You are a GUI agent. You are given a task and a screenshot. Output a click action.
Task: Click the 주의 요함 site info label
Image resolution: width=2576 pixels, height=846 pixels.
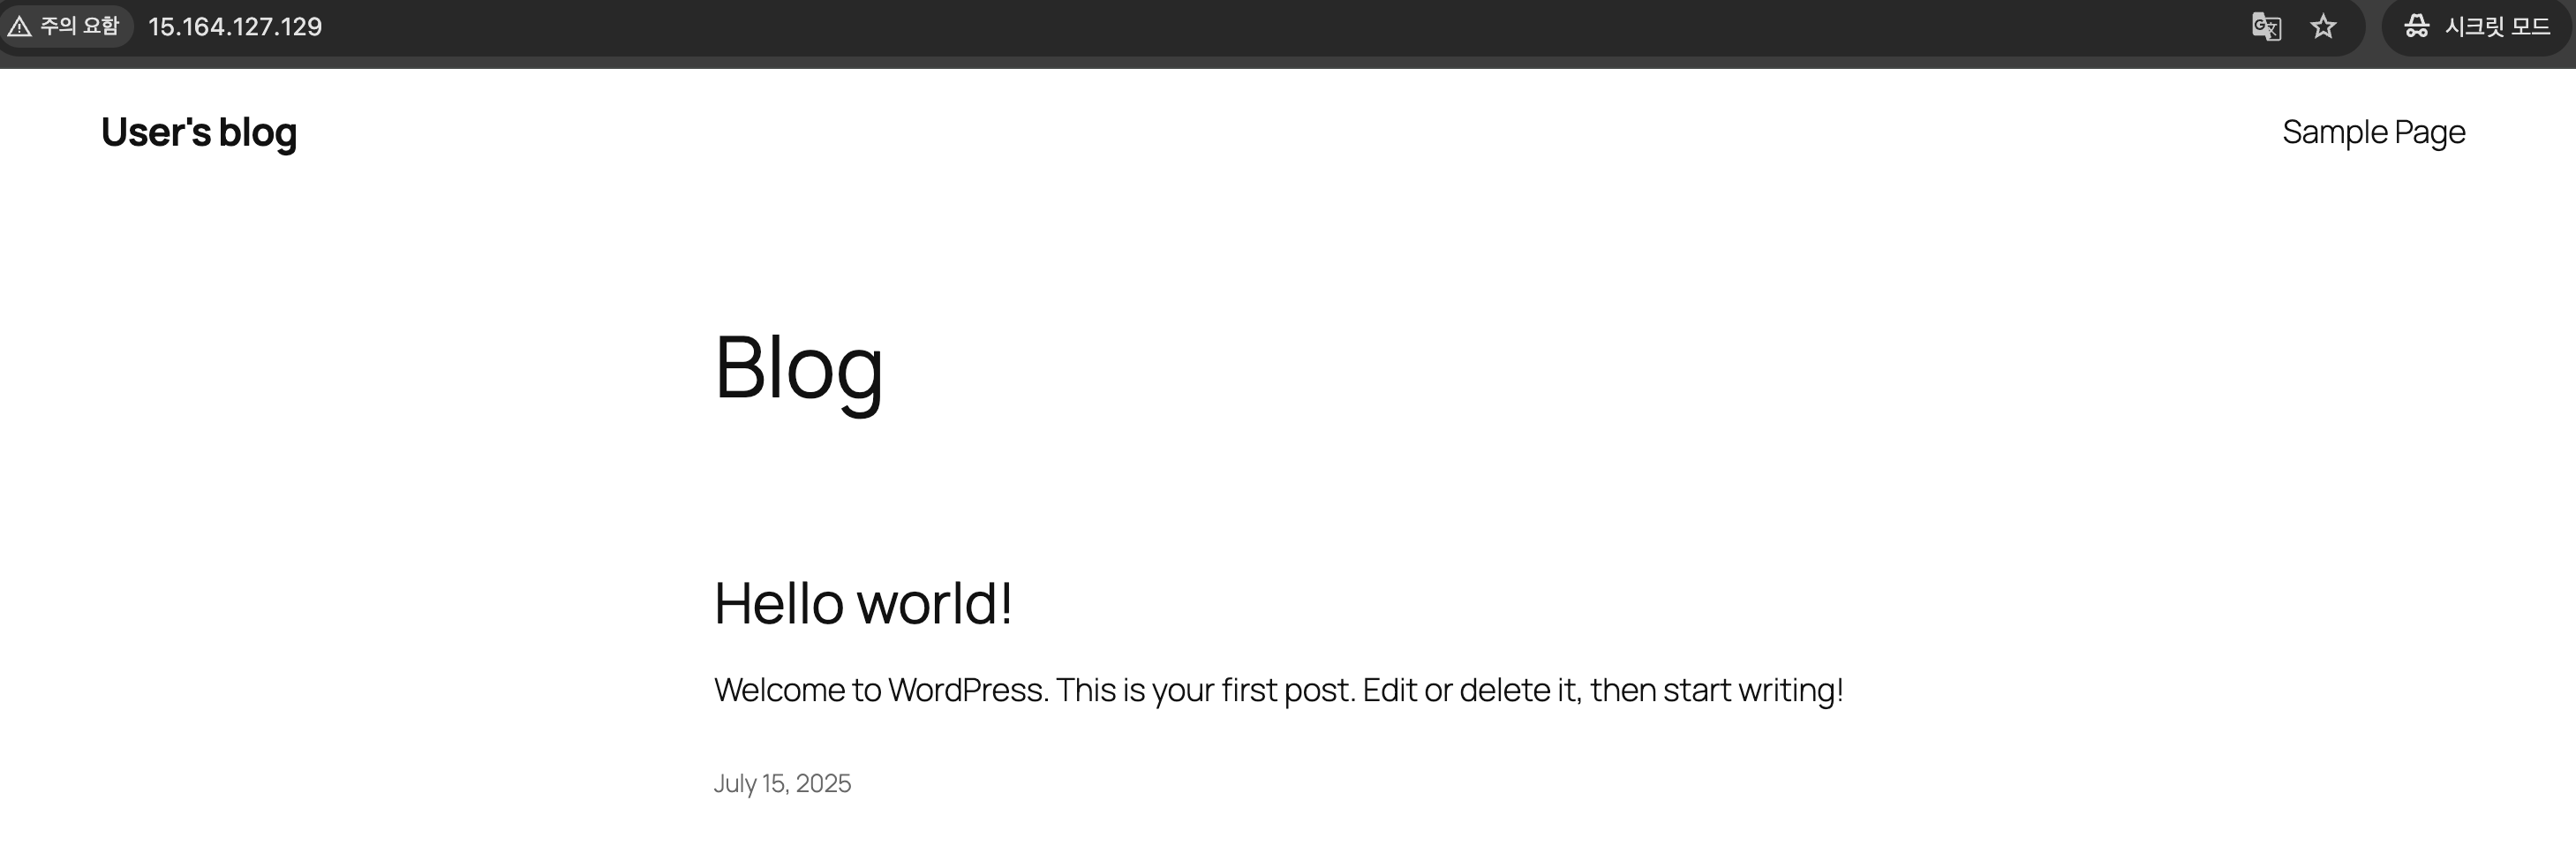pyautogui.click(x=79, y=26)
